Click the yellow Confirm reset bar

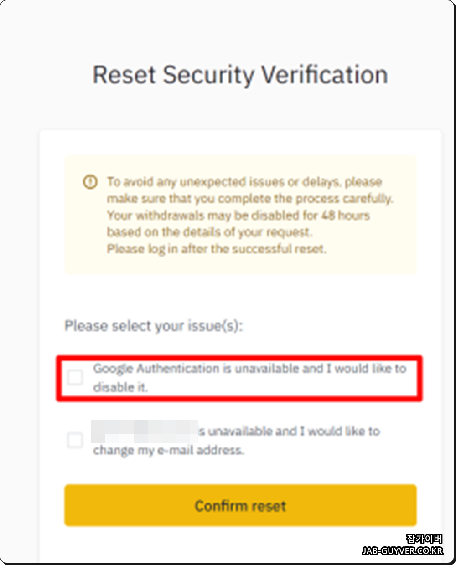pos(240,506)
